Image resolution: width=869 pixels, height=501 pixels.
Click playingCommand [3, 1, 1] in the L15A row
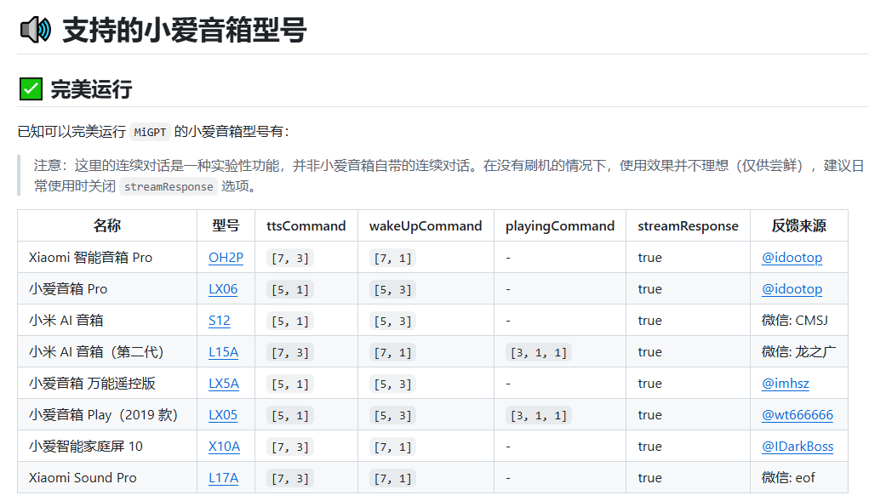(538, 353)
